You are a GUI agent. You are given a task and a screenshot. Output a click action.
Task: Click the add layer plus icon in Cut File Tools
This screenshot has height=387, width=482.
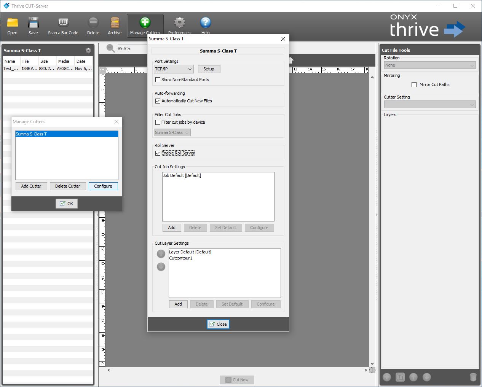click(x=387, y=377)
